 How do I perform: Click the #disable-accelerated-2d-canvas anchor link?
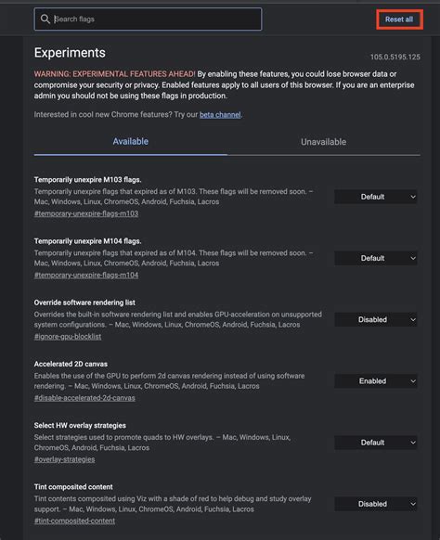[x=84, y=398]
